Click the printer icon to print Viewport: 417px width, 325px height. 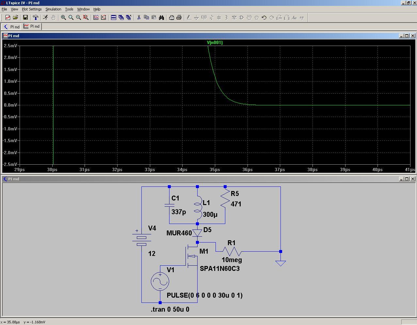pyautogui.click(x=179, y=18)
